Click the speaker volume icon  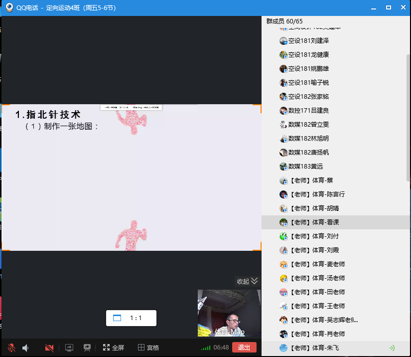[26, 348]
